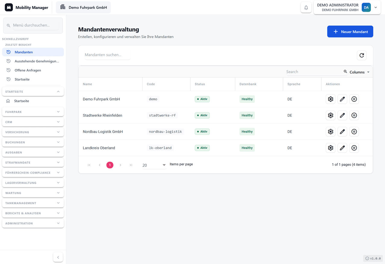
Task: Collapse the sidebar with the arrow button
Action: pyautogui.click(x=58, y=257)
